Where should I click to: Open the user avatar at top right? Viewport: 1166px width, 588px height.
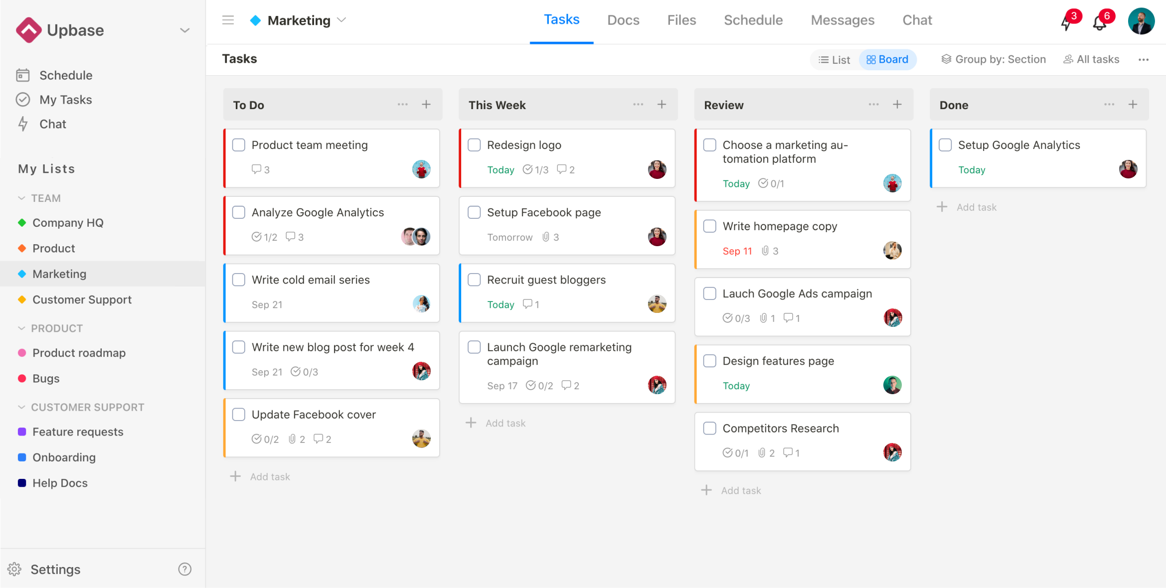(x=1141, y=21)
